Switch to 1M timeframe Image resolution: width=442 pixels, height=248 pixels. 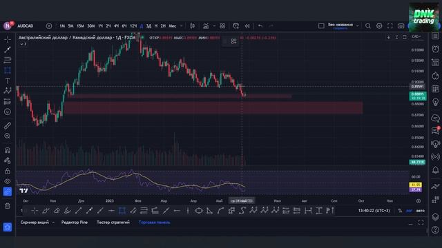(62, 26)
